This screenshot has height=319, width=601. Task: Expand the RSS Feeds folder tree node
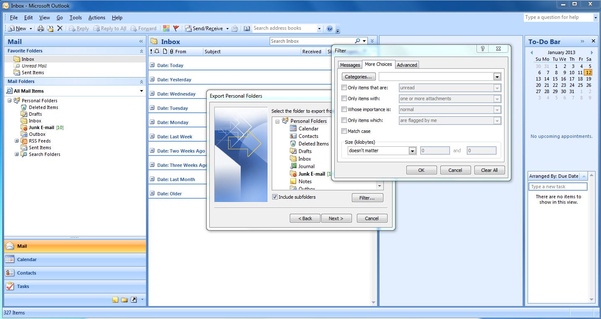point(17,141)
